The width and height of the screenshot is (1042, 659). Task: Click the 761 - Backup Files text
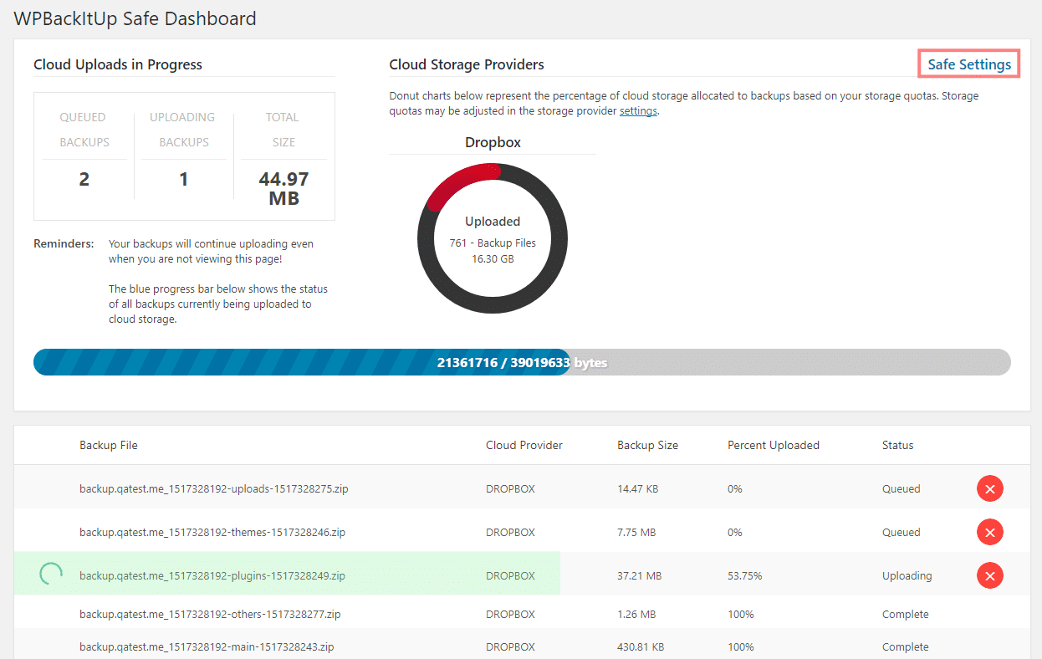click(493, 243)
